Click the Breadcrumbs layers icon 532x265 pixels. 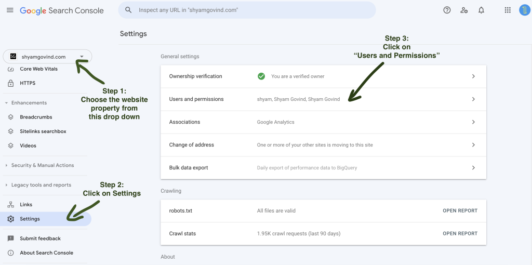point(10,117)
